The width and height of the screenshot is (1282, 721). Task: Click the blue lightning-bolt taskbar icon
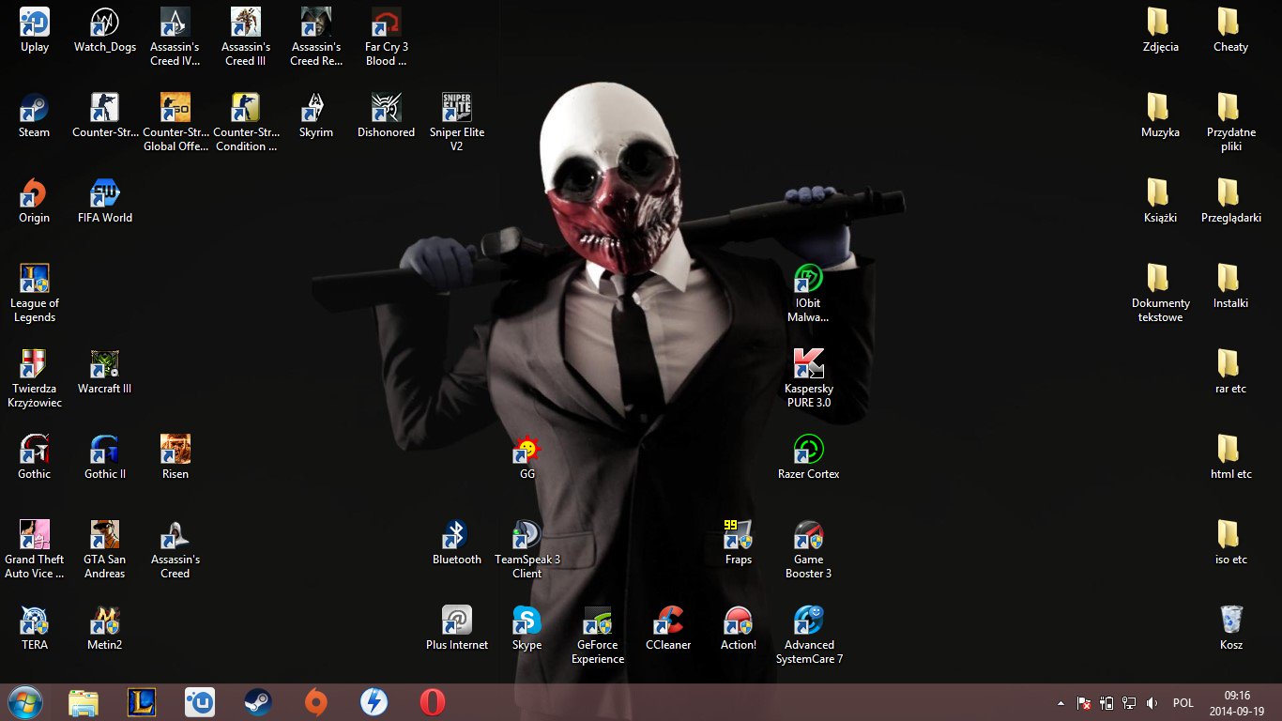click(x=374, y=702)
